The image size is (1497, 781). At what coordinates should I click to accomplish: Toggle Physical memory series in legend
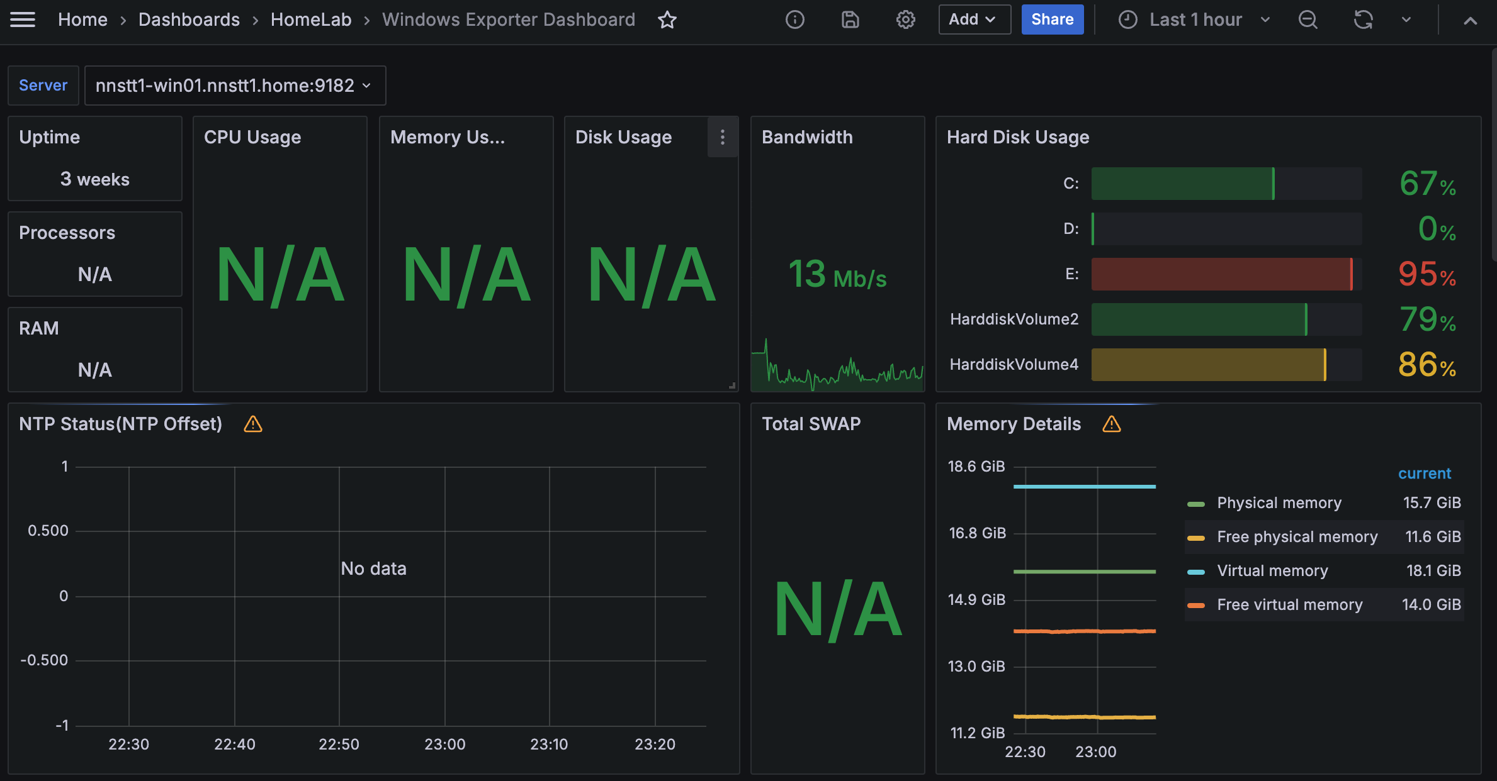pyautogui.click(x=1279, y=503)
